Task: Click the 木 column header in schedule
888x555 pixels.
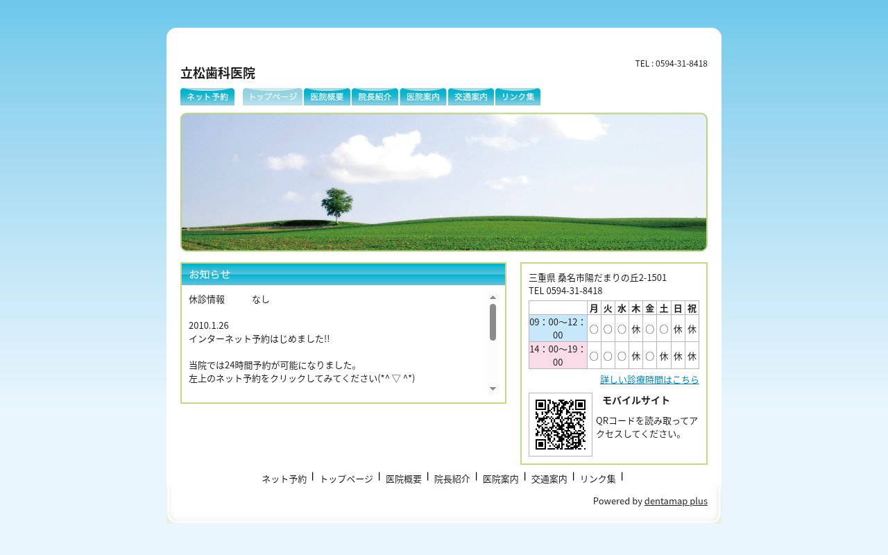Action: click(635, 308)
